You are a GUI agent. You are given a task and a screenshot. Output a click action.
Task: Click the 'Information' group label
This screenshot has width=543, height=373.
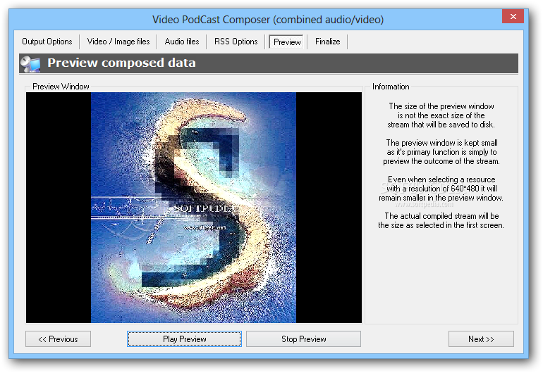coord(391,87)
